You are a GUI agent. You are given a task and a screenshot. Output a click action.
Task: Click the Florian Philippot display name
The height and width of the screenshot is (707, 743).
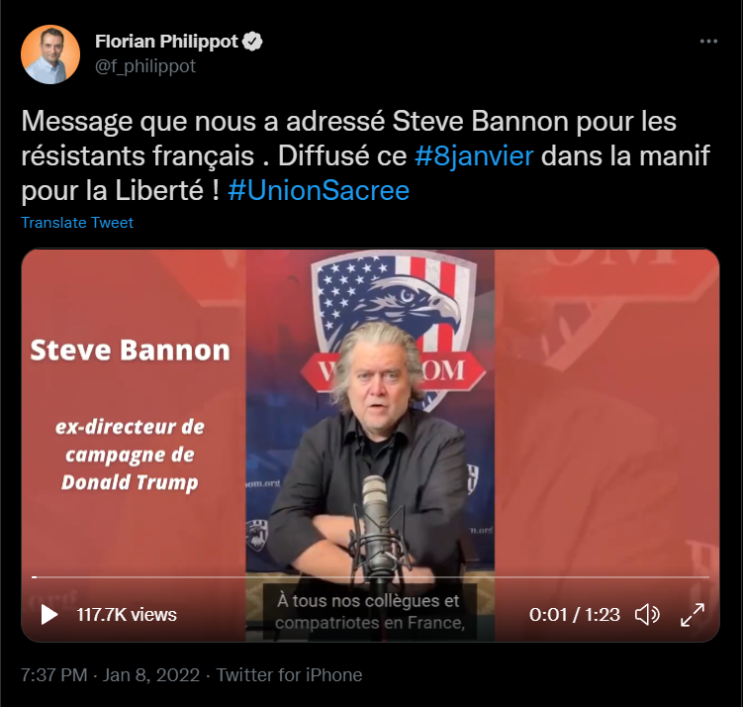tap(166, 42)
